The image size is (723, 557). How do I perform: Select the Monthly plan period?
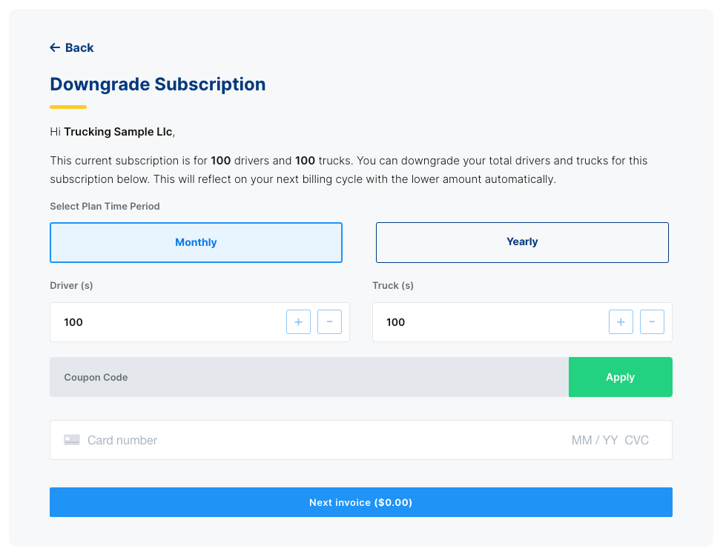(x=196, y=242)
